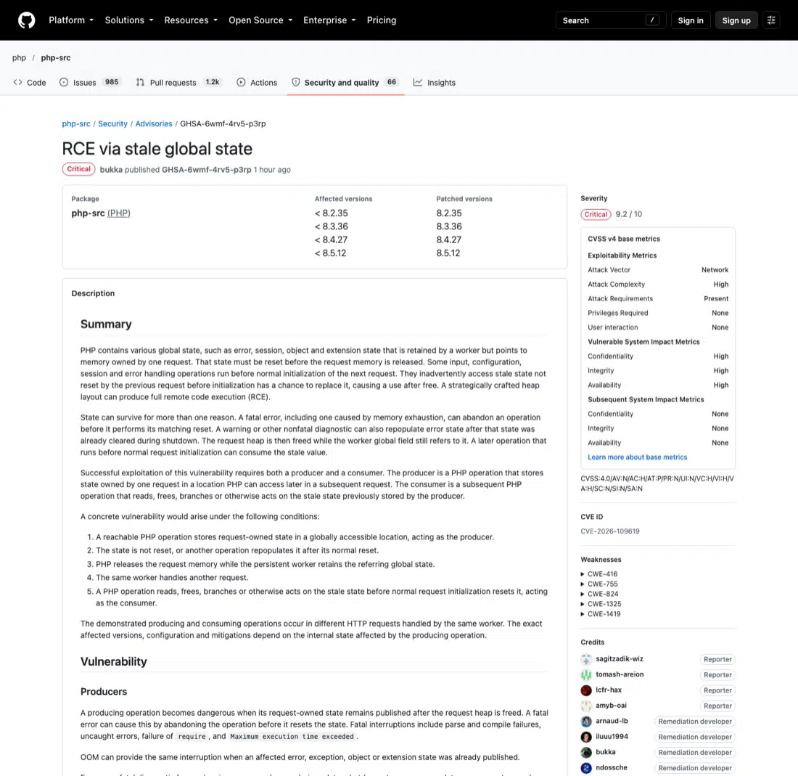Expand the Enterprise menu
The image size is (798, 776).
(x=329, y=20)
